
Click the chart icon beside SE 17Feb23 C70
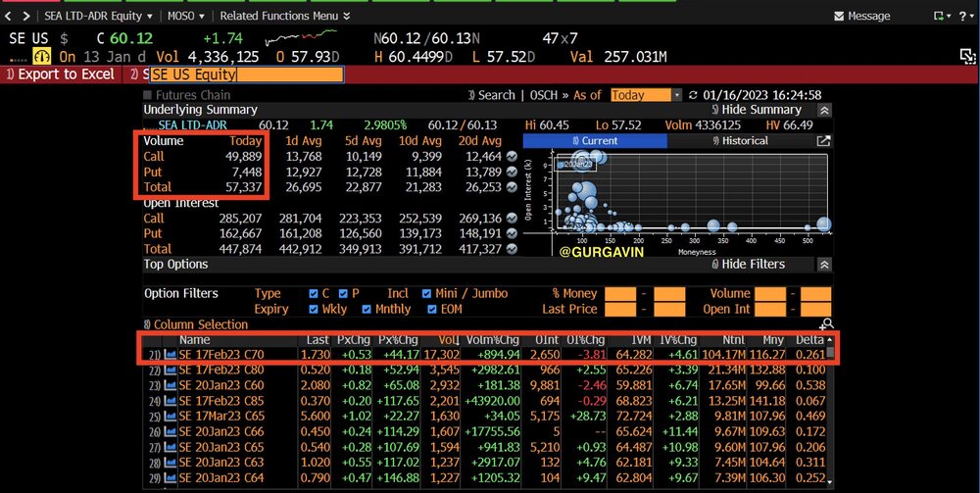[171, 354]
